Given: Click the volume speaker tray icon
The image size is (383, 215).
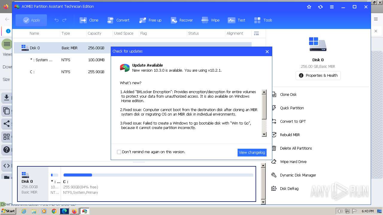Looking at the screenshot, I should pyautogui.click(x=340, y=211).
